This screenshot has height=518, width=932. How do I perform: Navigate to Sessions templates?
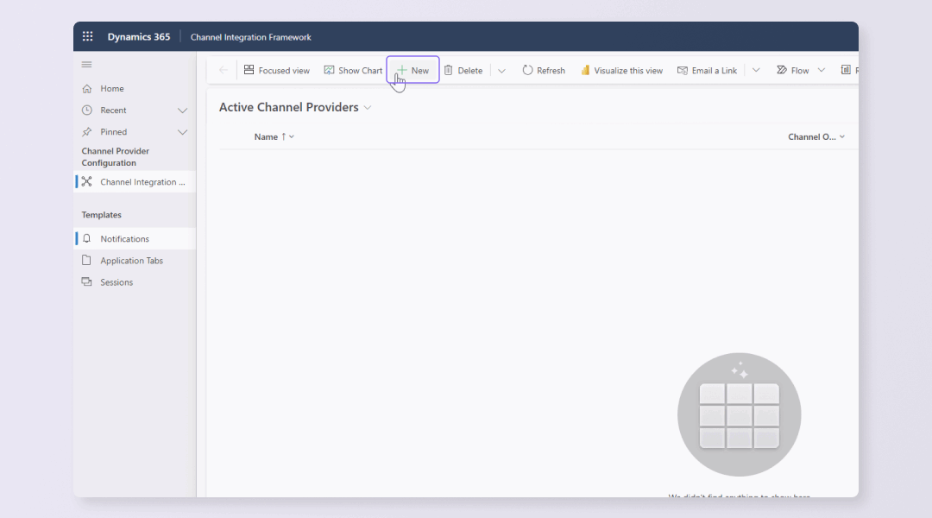(x=116, y=282)
